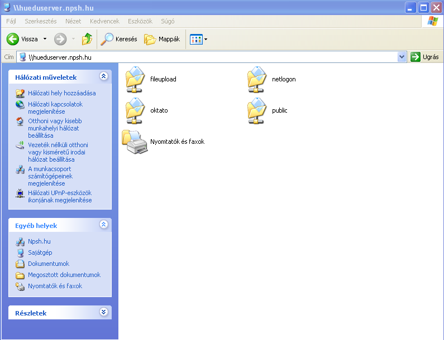Open the Nézet menu
Screen dimensions: 444x340
click(x=73, y=21)
